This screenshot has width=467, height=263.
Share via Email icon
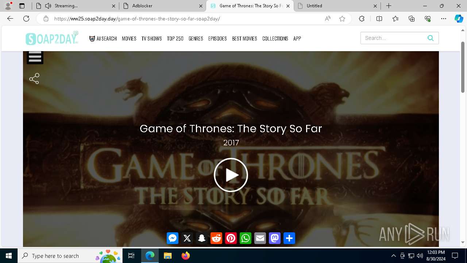pyautogui.click(x=260, y=238)
